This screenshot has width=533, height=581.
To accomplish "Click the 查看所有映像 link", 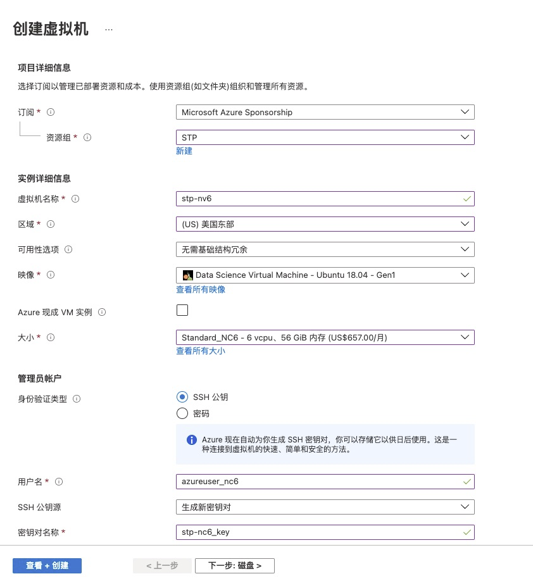I will click(x=201, y=289).
